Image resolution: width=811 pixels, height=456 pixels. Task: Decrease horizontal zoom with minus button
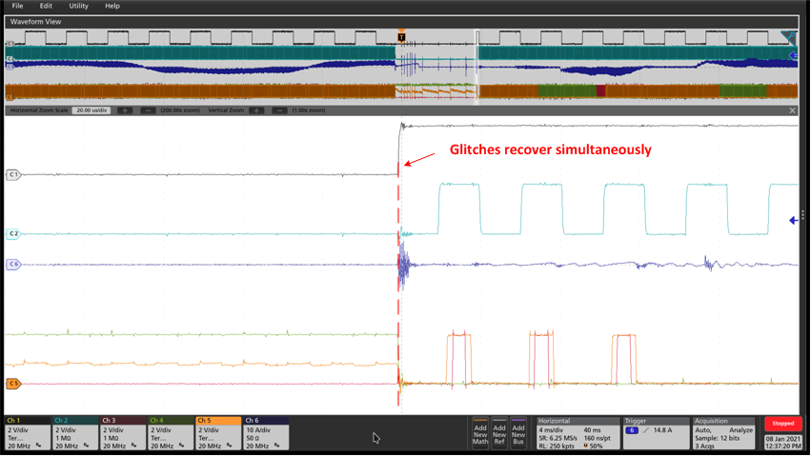point(148,110)
